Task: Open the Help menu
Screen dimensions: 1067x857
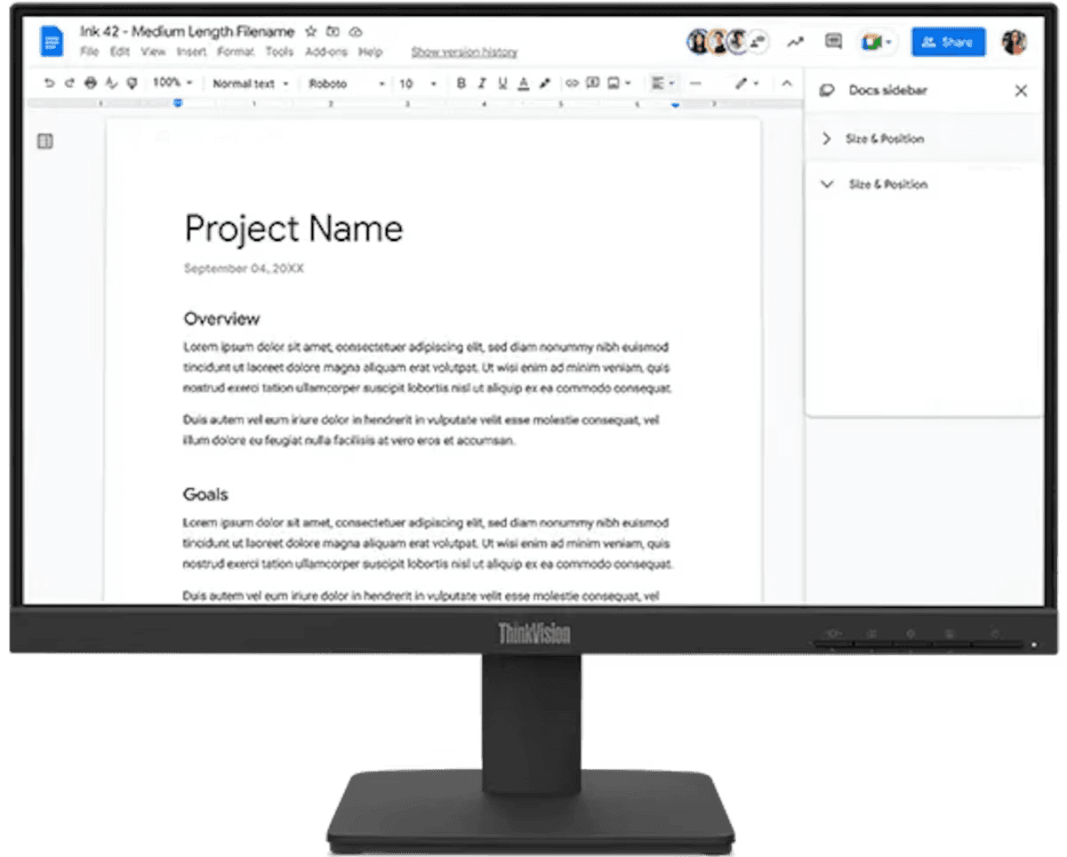Action: point(370,52)
